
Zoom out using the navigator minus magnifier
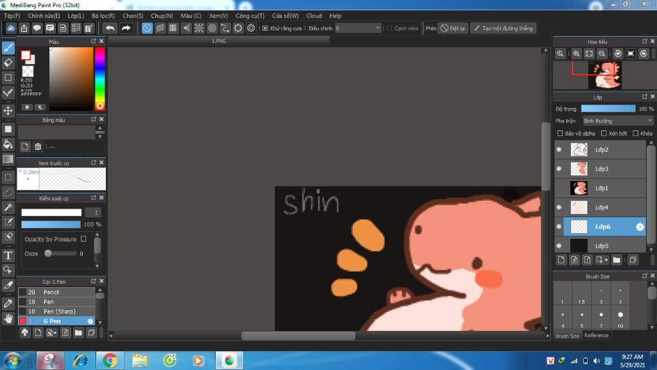pos(602,54)
